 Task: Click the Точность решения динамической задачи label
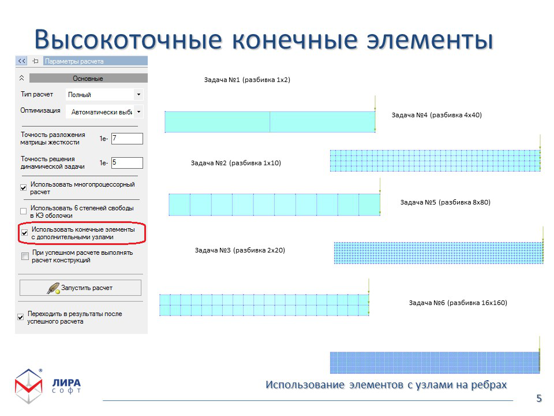point(53,163)
